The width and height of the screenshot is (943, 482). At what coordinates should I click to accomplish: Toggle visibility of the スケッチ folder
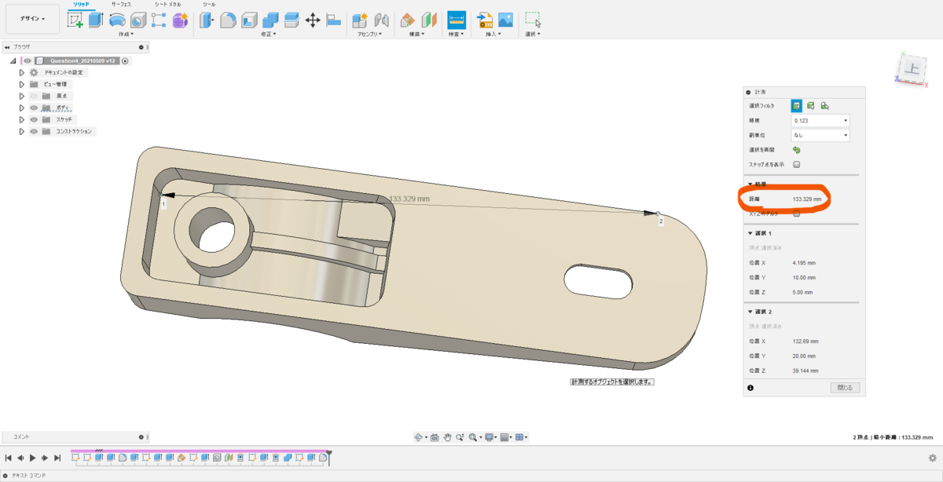click(x=34, y=119)
